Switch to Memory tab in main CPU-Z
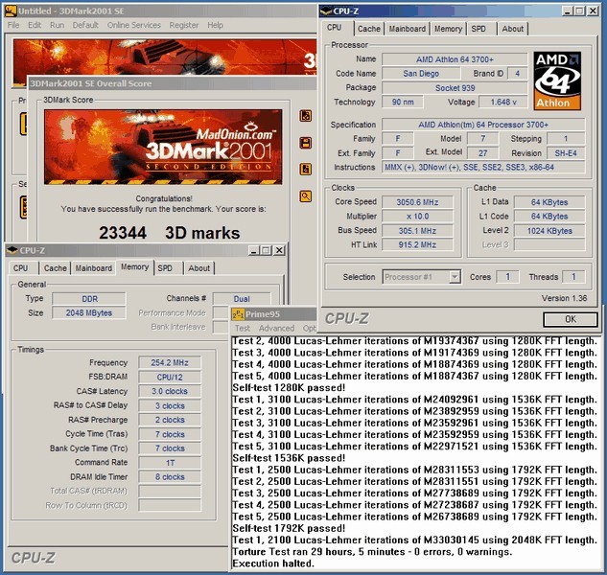The width and height of the screenshot is (607, 575). coord(448,29)
